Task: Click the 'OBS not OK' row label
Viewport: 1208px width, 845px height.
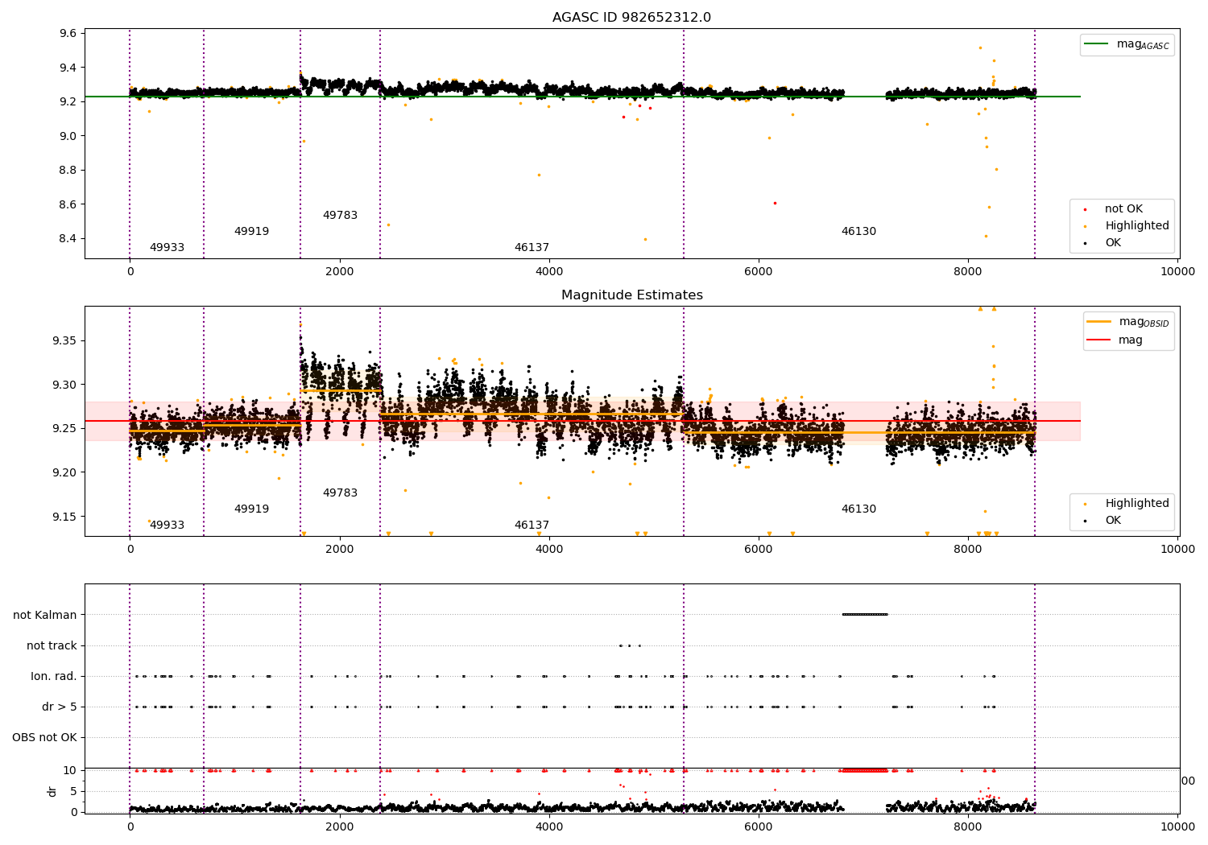Action: (x=44, y=738)
